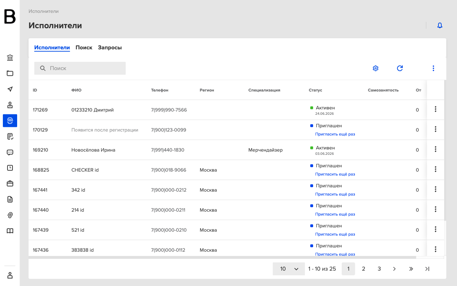The height and width of the screenshot is (286, 457).
Task: Click Пригласить ещё раз for row 167440
Action: [335, 214]
